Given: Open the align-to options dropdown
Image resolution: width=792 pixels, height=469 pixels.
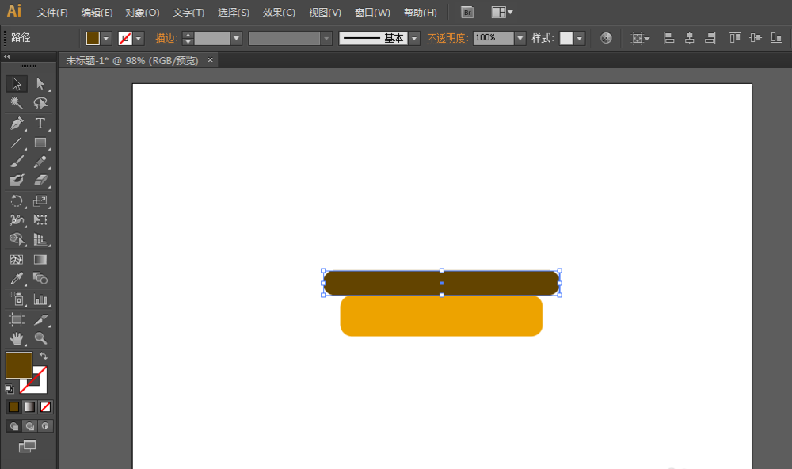Looking at the screenshot, I should click(641, 38).
